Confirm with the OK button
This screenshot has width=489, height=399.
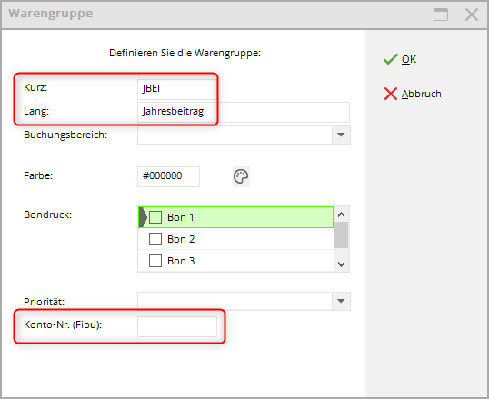[x=400, y=59]
